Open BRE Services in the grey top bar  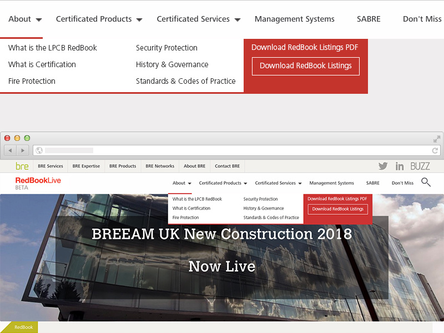51,166
